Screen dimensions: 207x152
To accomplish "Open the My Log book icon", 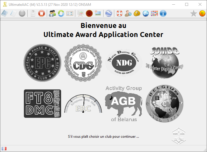I will [5, 13].
